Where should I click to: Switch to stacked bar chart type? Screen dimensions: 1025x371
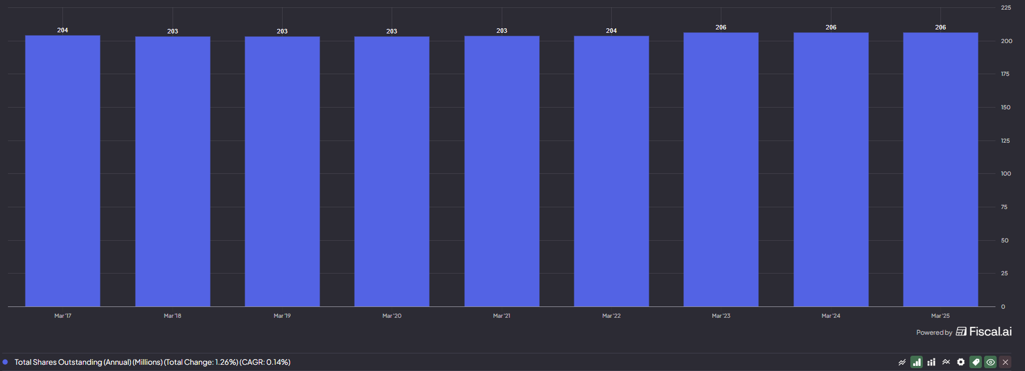point(931,362)
